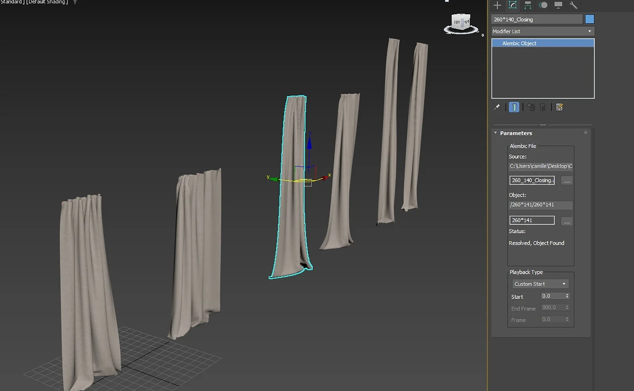Click the object color swatch
This screenshot has width=634, height=391.
(590, 19)
